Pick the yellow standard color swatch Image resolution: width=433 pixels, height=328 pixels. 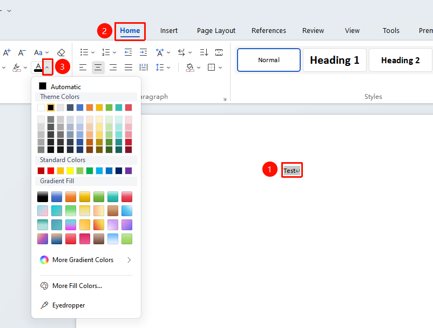click(70, 171)
